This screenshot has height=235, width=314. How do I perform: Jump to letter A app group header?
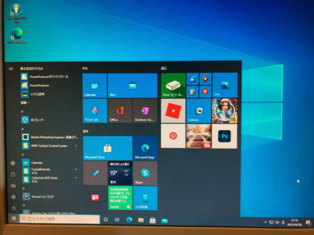[23, 129]
